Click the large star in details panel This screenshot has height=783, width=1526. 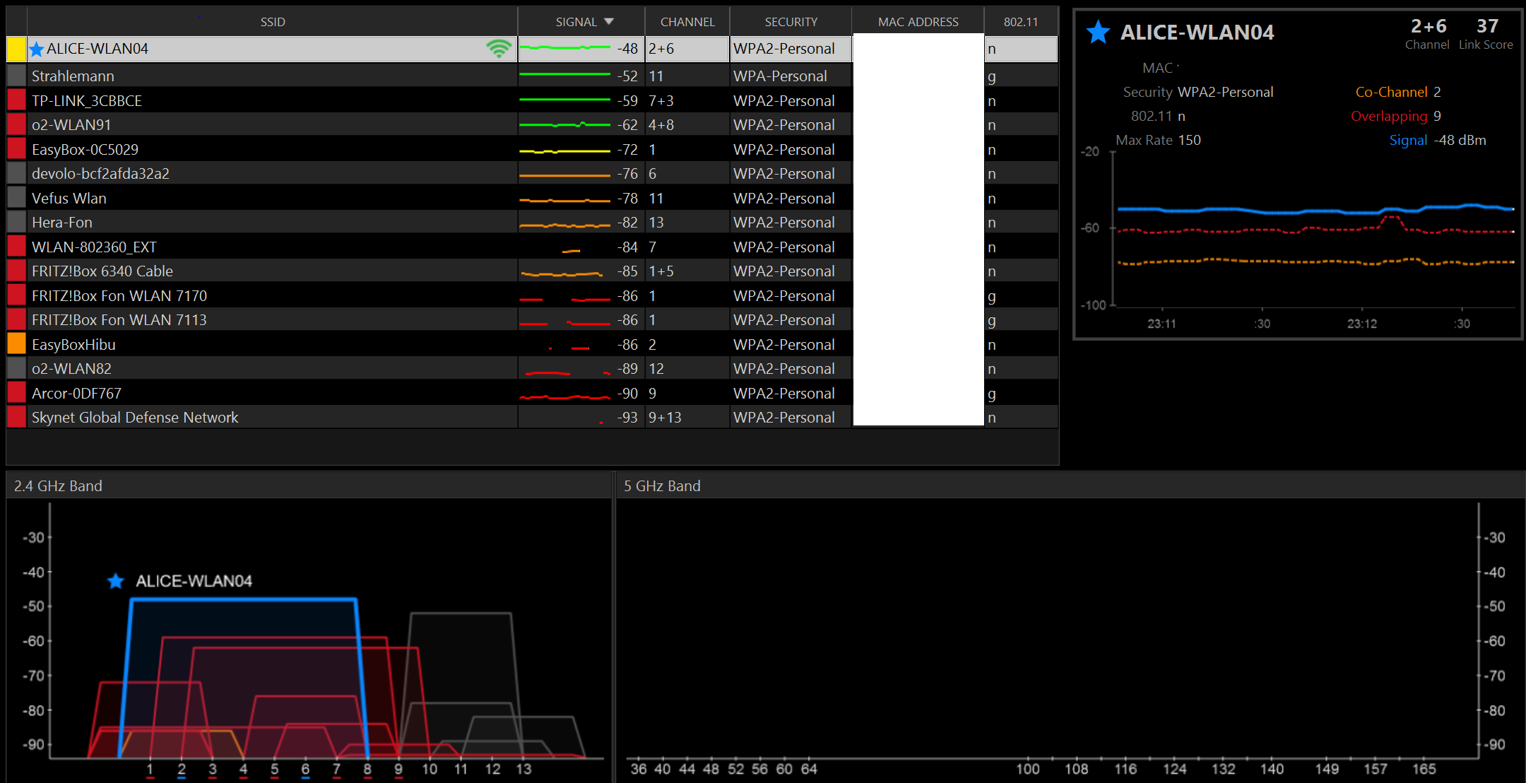pos(1098,33)
